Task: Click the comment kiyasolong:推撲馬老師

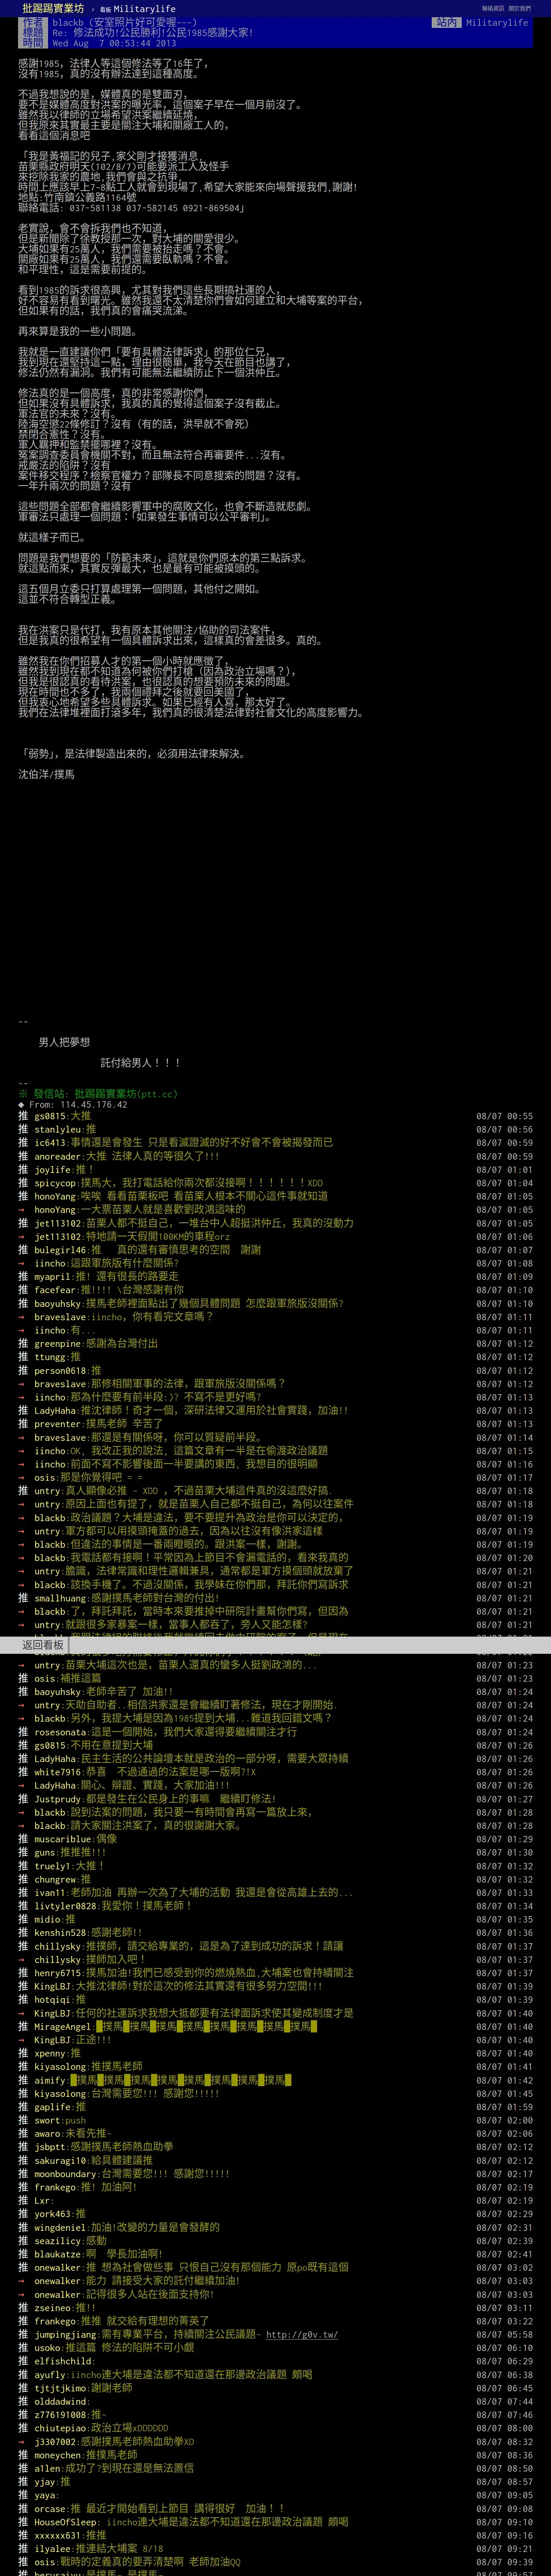Action: 275,2066
